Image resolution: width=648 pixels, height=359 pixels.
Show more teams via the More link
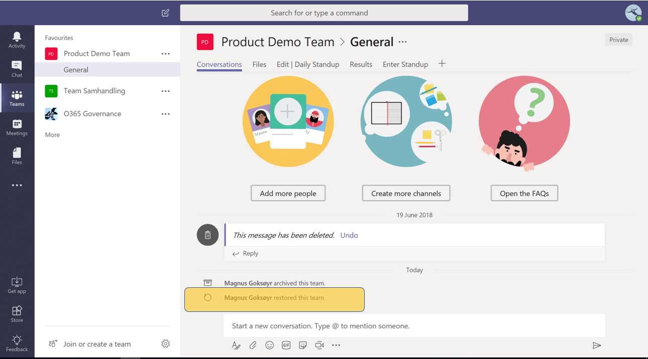pos(52,134)
